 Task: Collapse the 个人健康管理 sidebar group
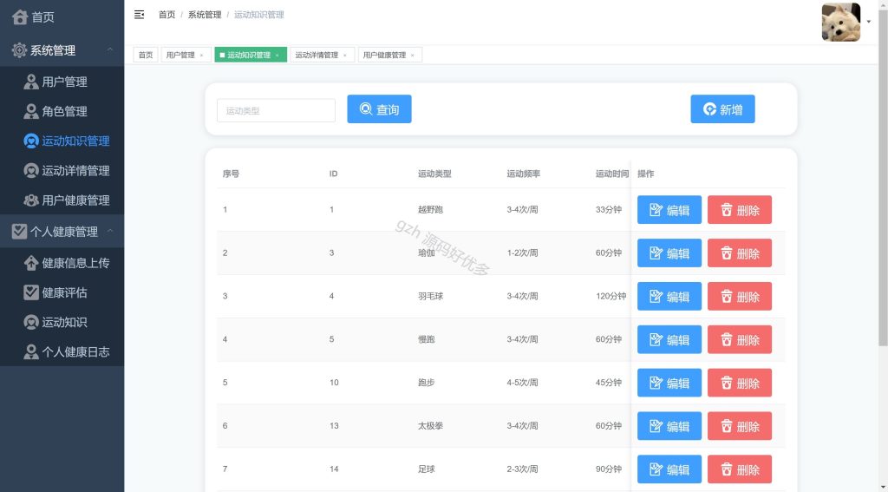[62, 232]
